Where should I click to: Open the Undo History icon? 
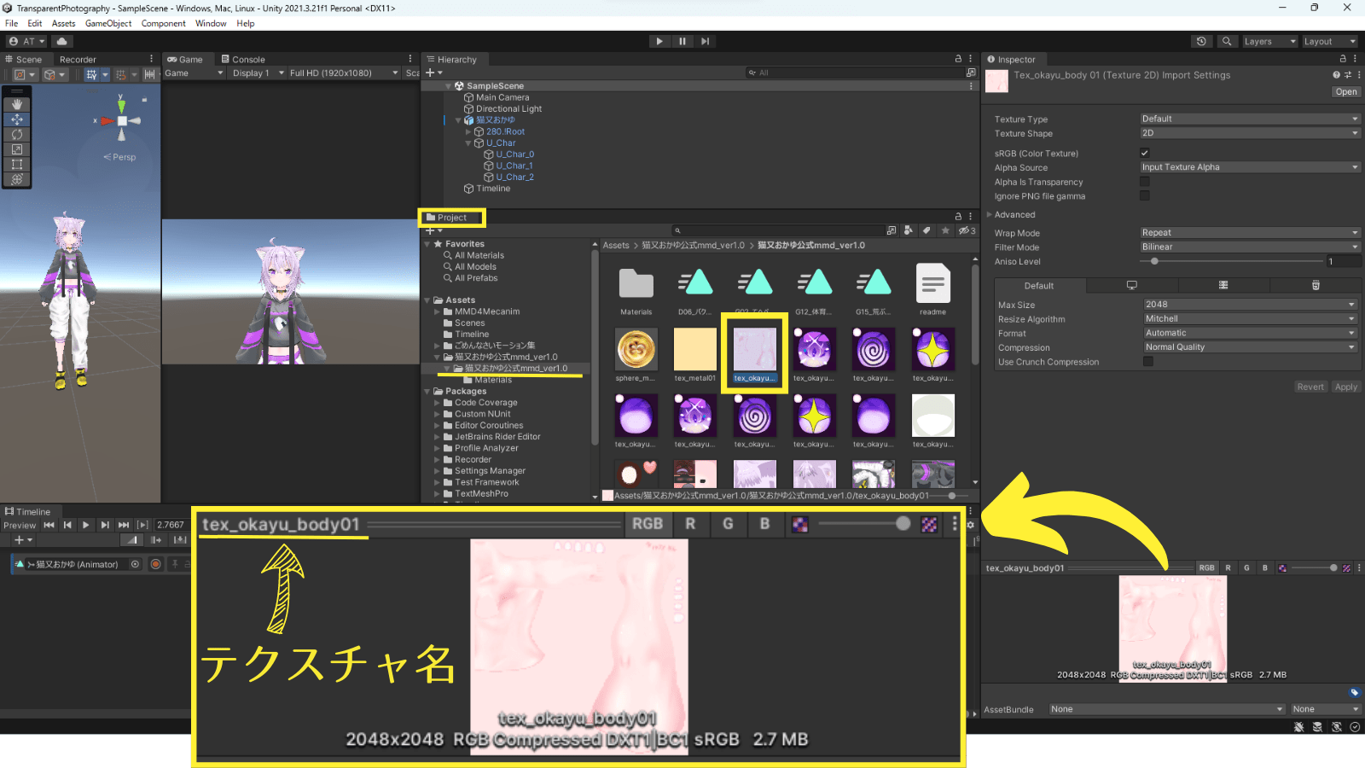click(x=1201, y=41)
